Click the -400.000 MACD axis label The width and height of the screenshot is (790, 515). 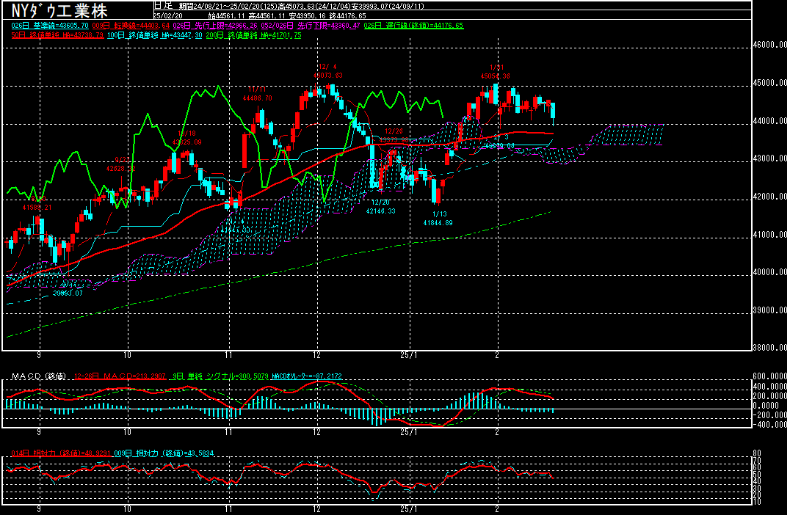click(769, 424)
